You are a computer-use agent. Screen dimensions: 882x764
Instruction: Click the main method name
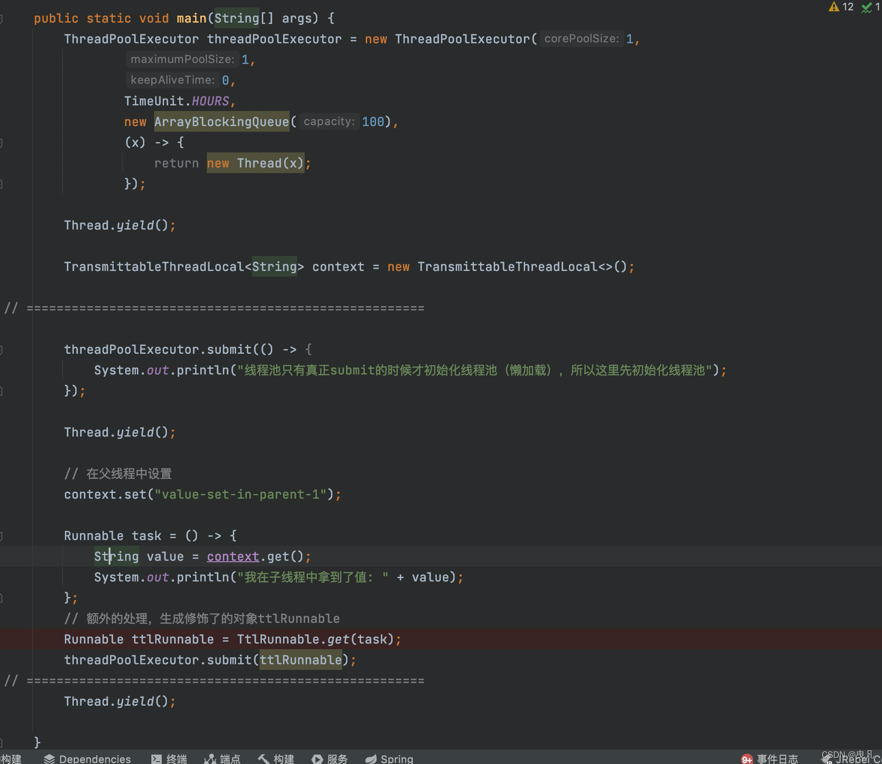click(x=191, y=18)
